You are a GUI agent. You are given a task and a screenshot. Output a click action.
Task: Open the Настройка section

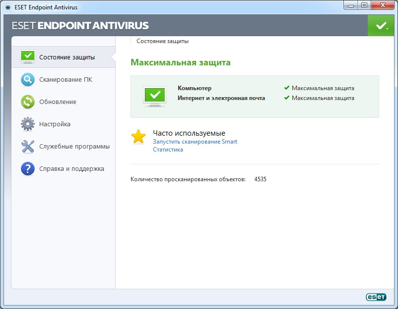[x=63, y=124]
